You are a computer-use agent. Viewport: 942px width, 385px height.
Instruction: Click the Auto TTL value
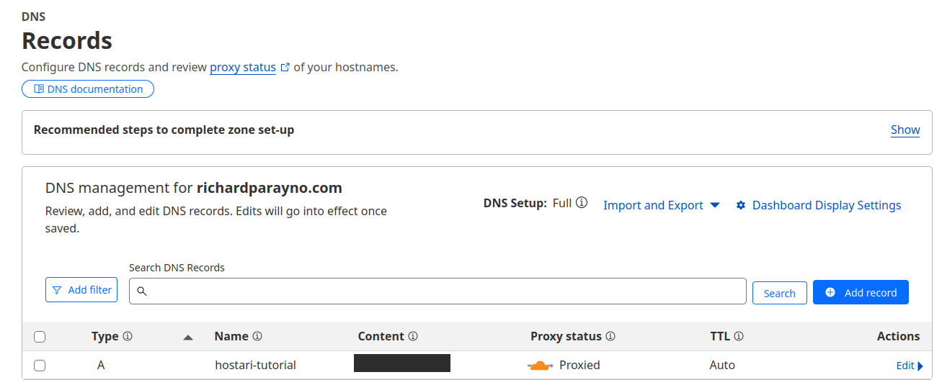click(722, 365)
